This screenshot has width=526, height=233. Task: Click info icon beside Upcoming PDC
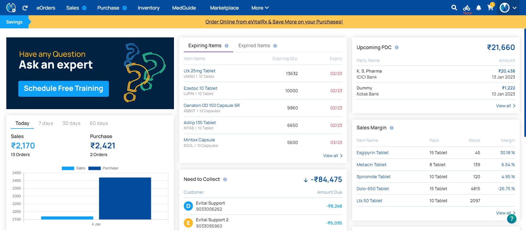(x=396, y=47)
